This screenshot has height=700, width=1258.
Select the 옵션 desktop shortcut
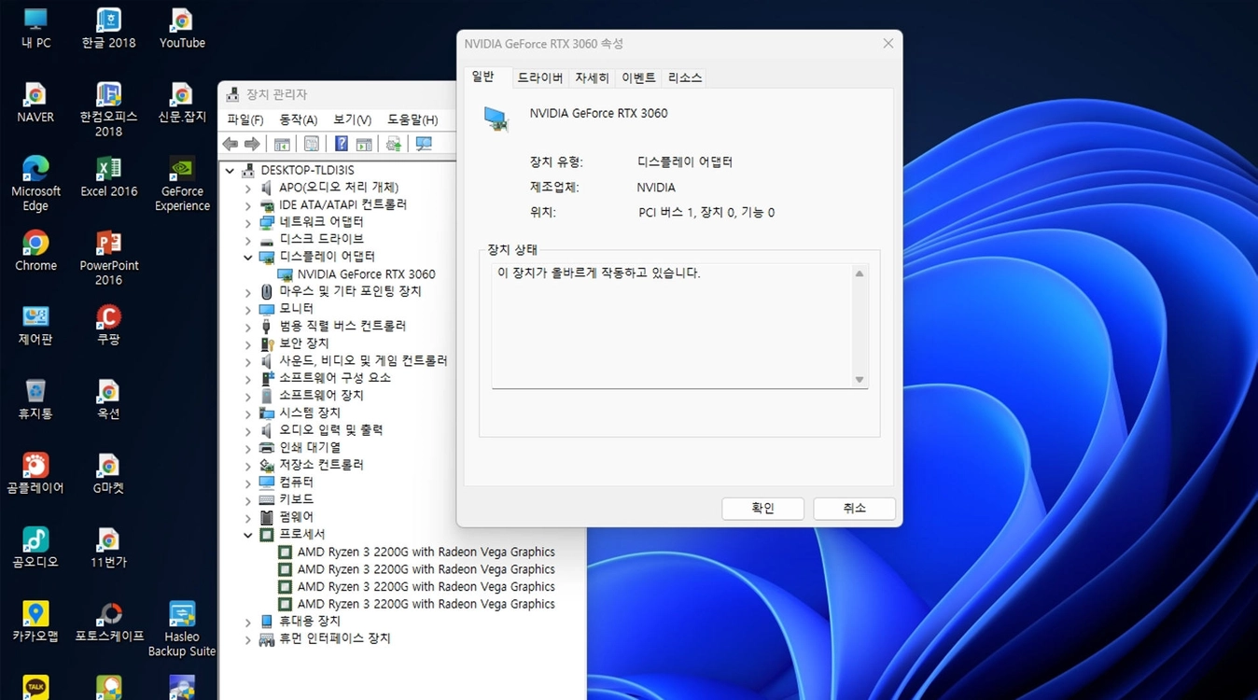point(108,399)
